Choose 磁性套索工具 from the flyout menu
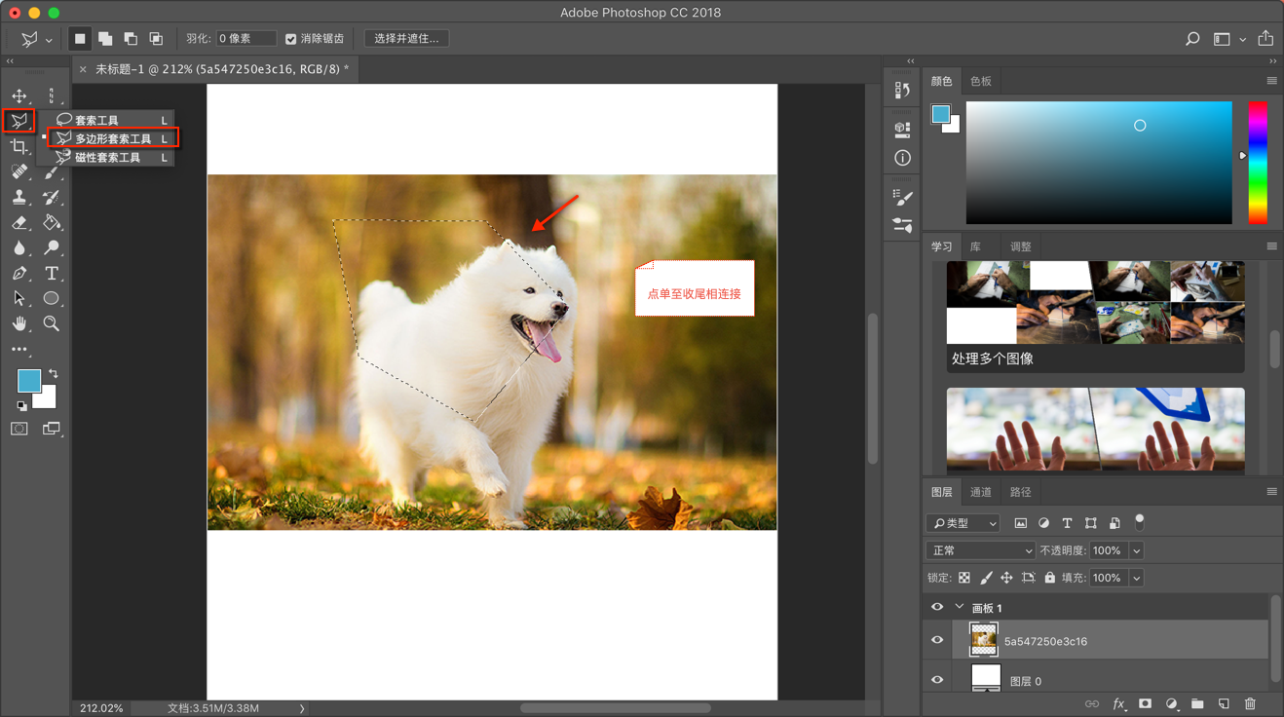 click(x=107, y=157)
